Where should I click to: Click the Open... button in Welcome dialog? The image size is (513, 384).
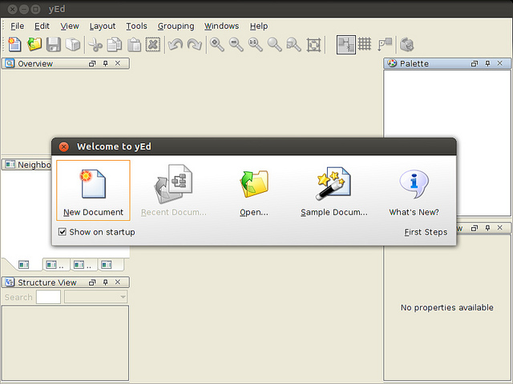click(x=254, y=192)
